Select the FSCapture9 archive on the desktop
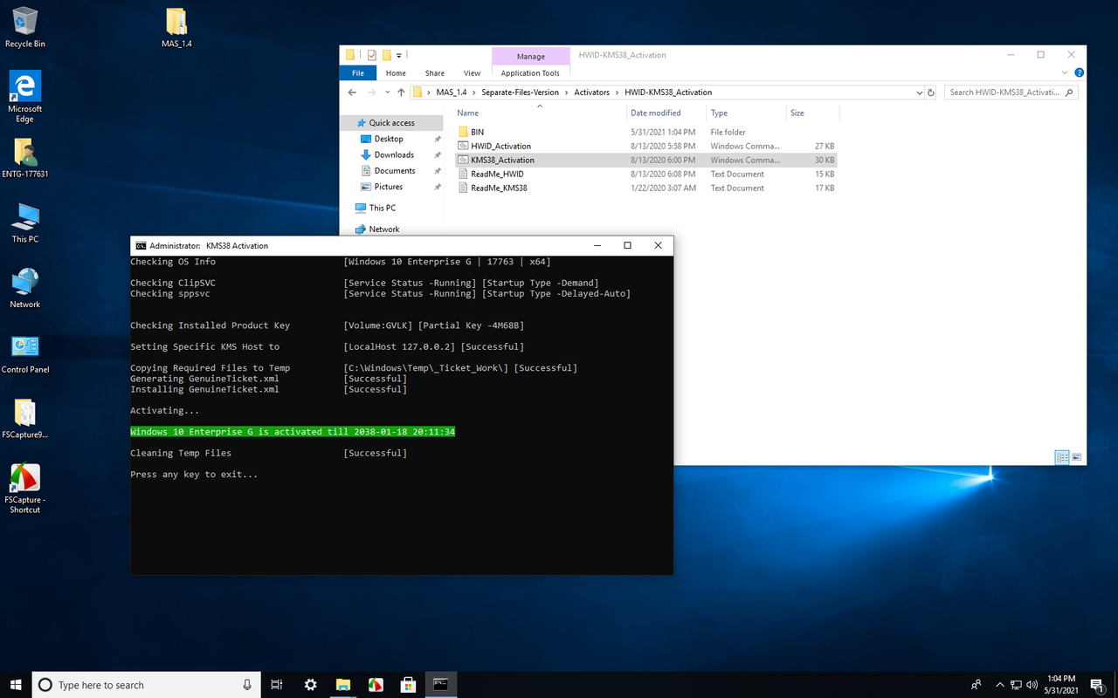Image resolution: width=1118 pixels, height=698 pixels. point(25,418)
